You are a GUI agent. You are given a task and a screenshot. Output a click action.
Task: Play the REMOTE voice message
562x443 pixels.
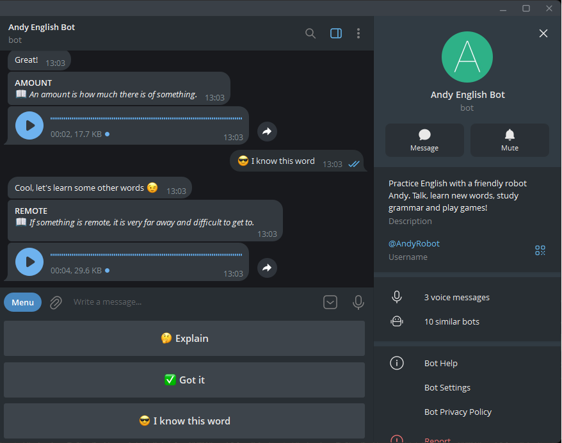point(29,262)
